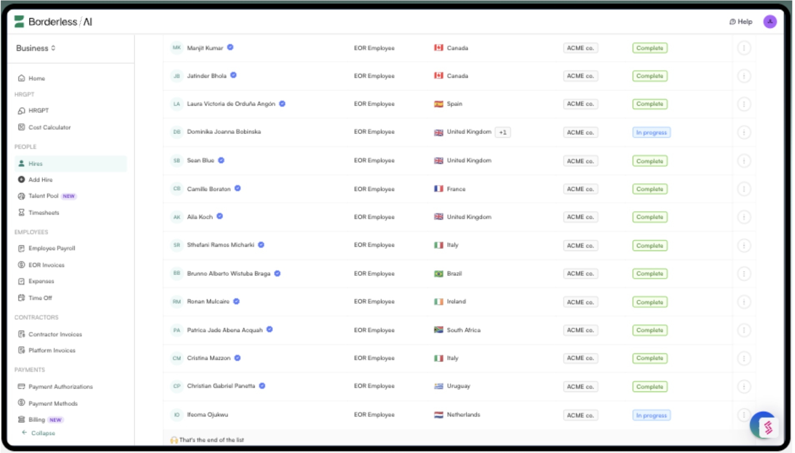Open the floating chat widget icon

[x=764, y=426]
